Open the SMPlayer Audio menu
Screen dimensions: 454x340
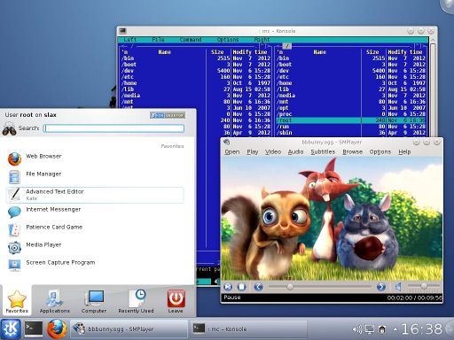tap(295, 151)
